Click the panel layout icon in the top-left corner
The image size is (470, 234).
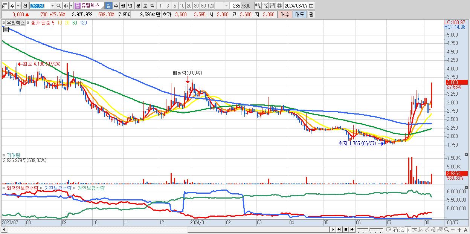coord(5,6)
